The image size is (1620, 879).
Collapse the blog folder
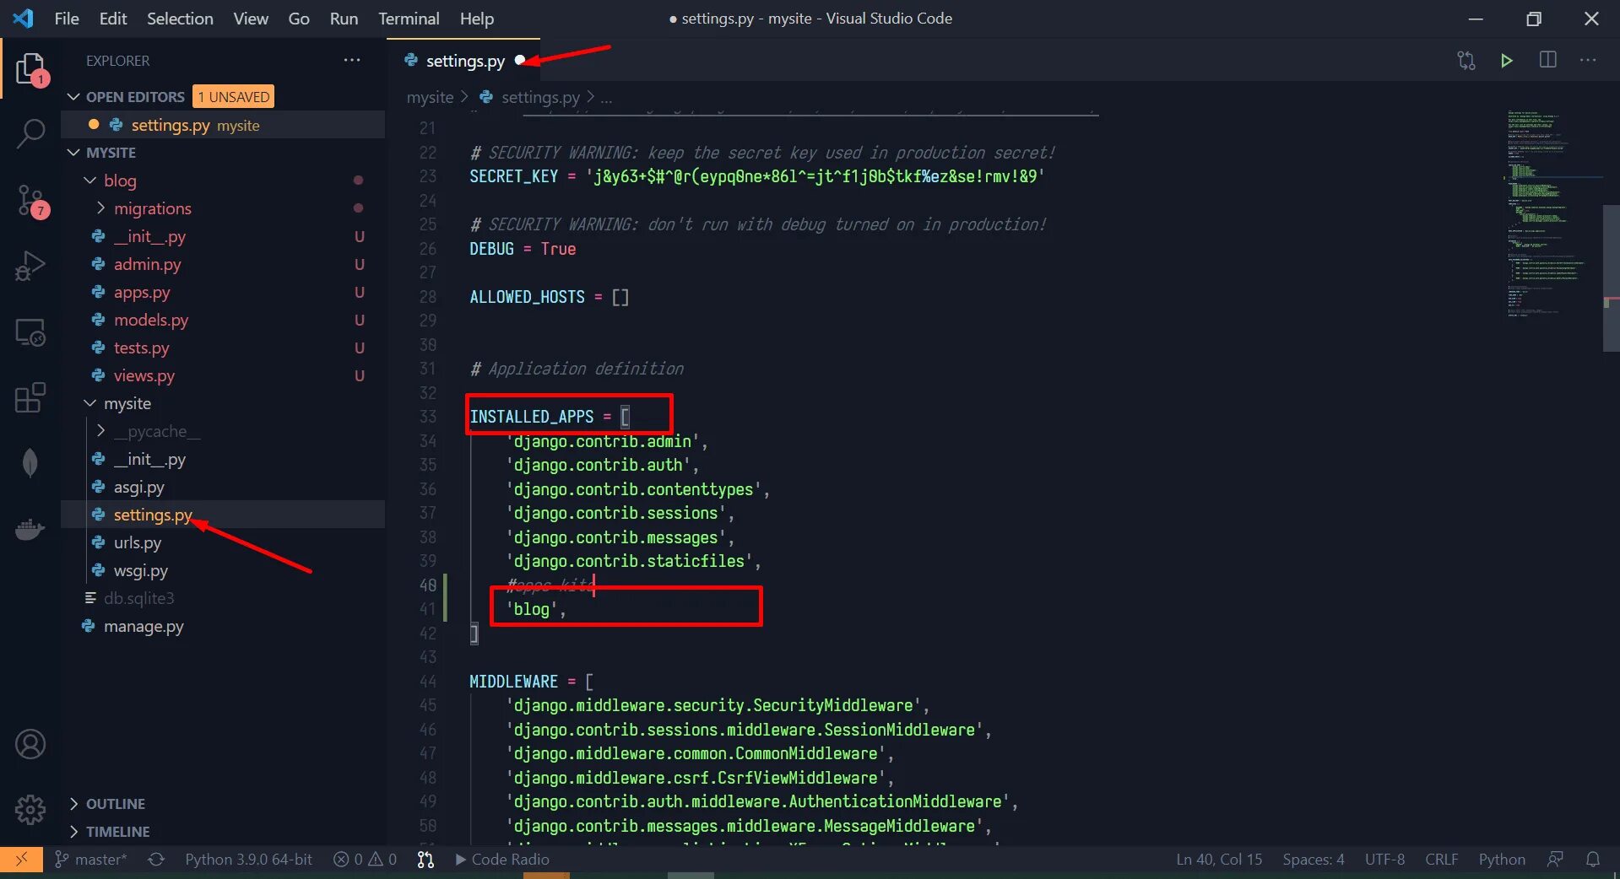90,181
